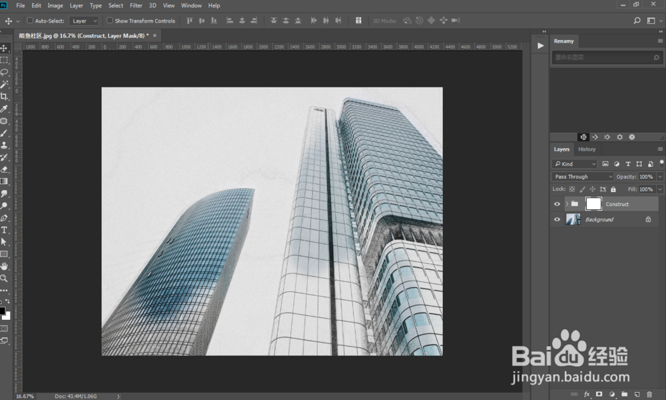Open workspace switcher dropdown
This screenshot has height=400, width=666.
654,21
